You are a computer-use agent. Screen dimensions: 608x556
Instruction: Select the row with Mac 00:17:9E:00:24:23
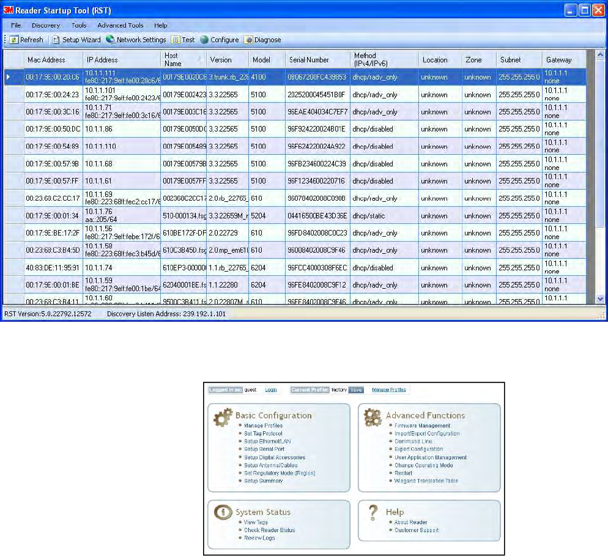tap(295, 95)
